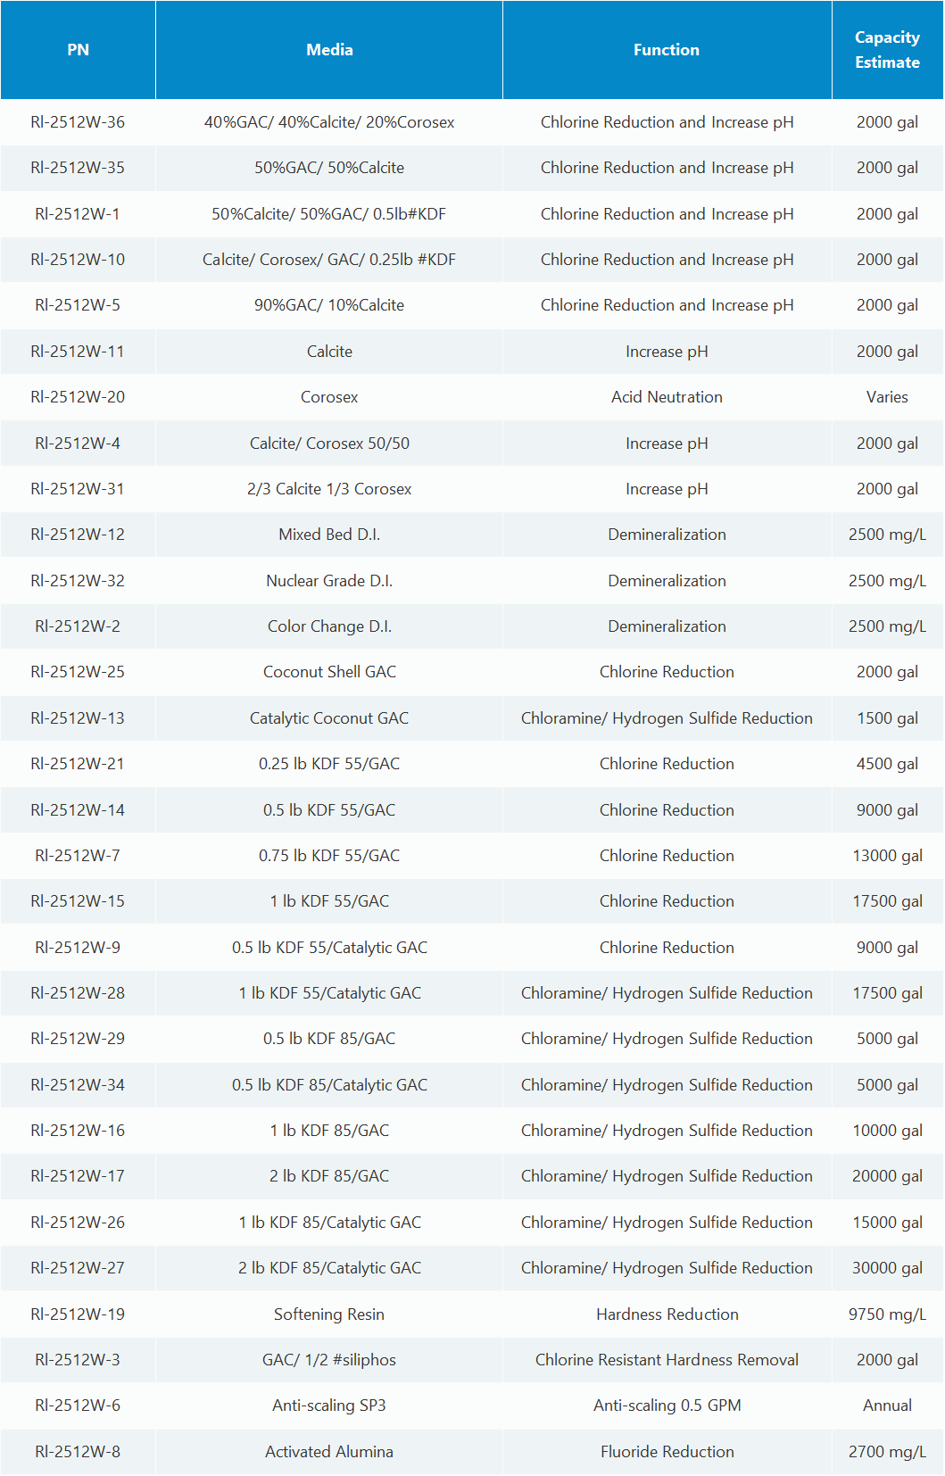Select the Varies capacity cell
Image resolution: width=945 pixels, height=1476 pixels.
[887, 397]
